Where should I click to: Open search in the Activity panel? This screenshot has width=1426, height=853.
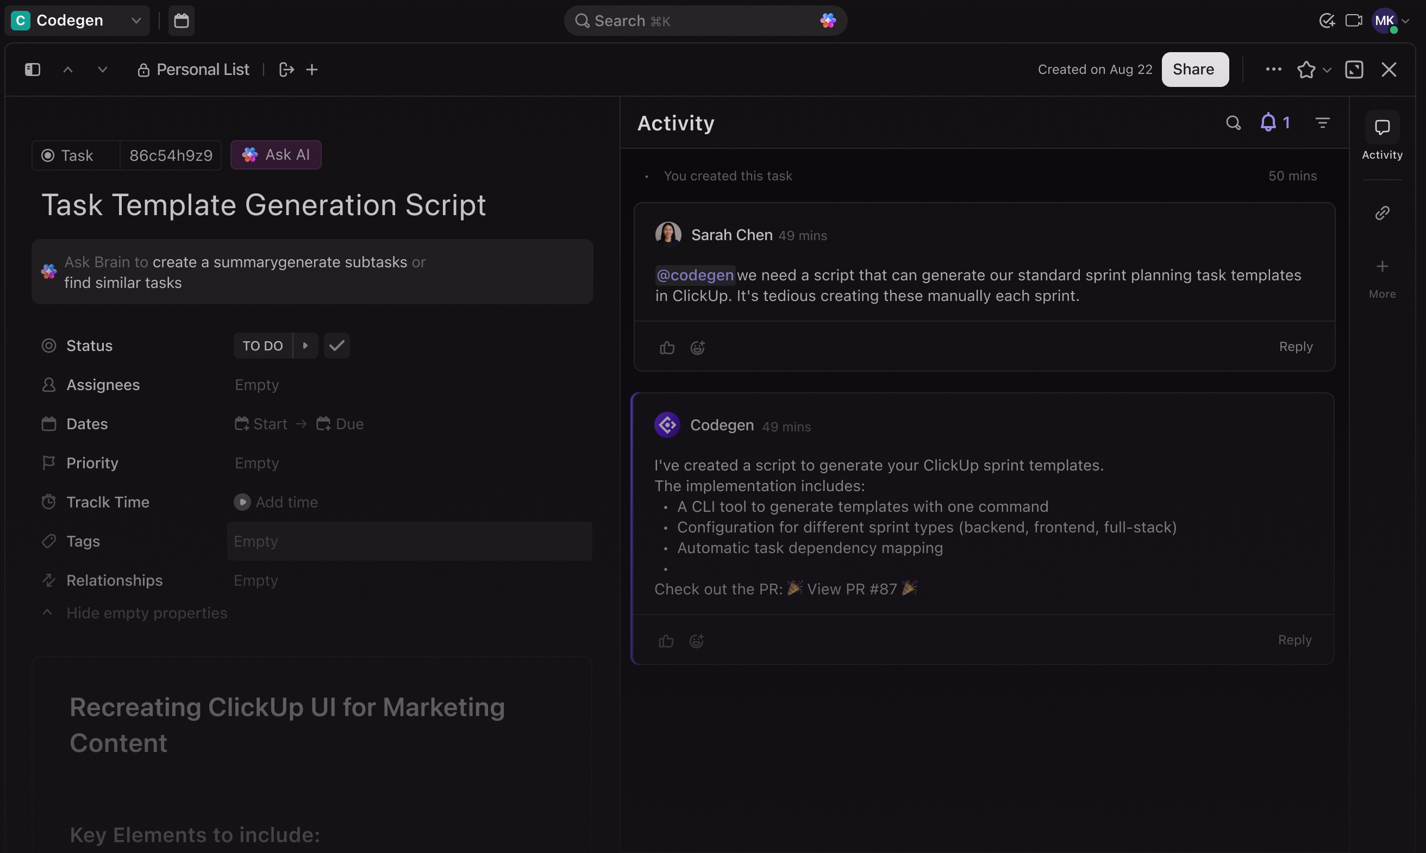(x=1234, y=122)
